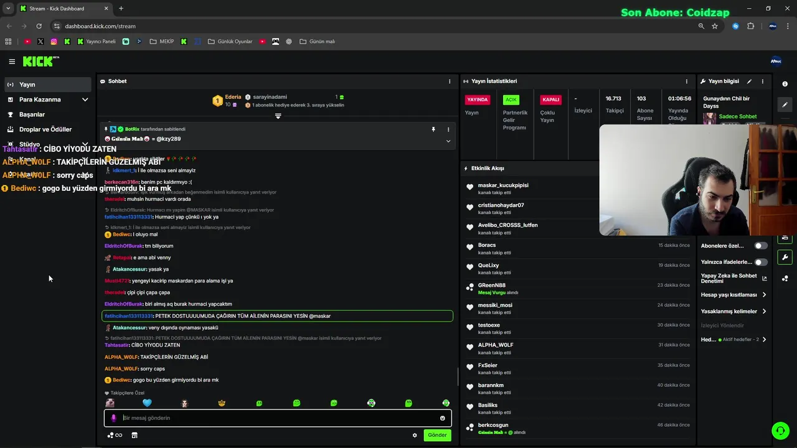Open the Yapay Zeka ile Sohbet Denetimi link

coord(729,279)
